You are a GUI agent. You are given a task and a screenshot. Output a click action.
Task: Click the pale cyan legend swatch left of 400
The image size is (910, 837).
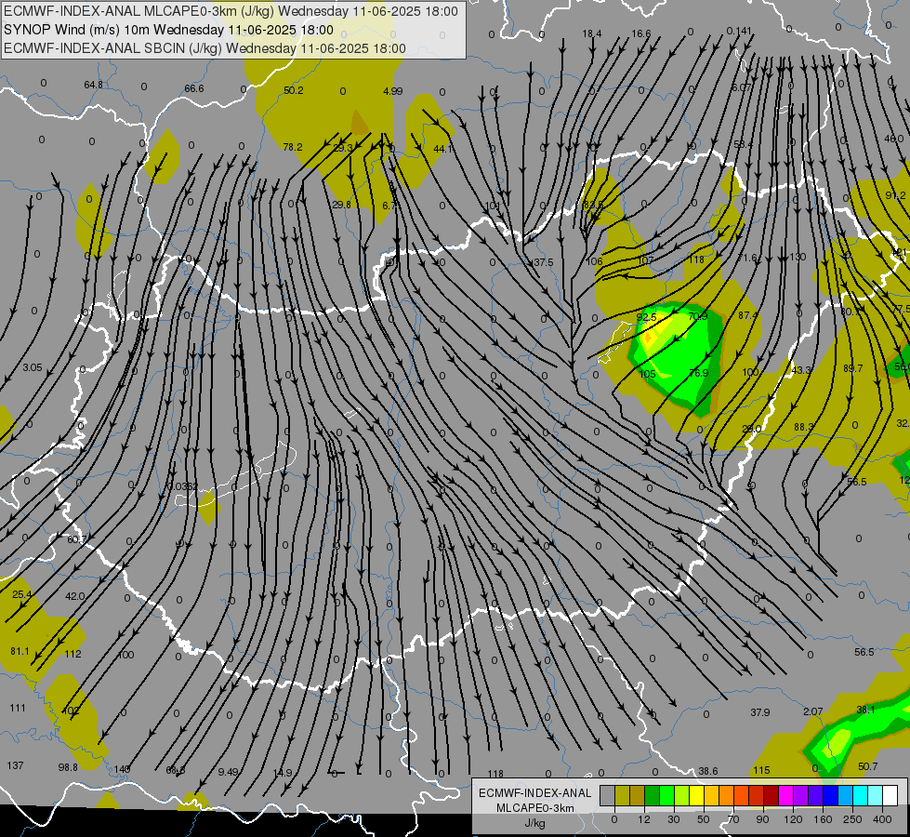click(x=876, y=795)
